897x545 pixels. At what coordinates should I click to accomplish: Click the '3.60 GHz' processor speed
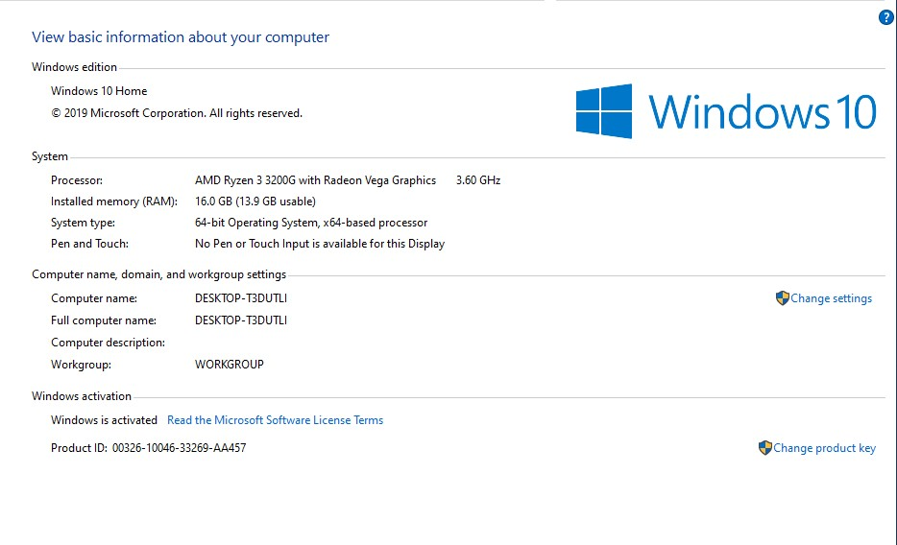[478, 180]
